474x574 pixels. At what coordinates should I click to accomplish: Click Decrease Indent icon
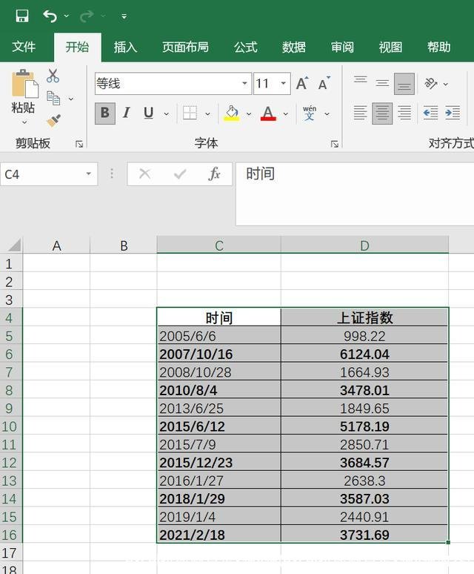(430, 113)
